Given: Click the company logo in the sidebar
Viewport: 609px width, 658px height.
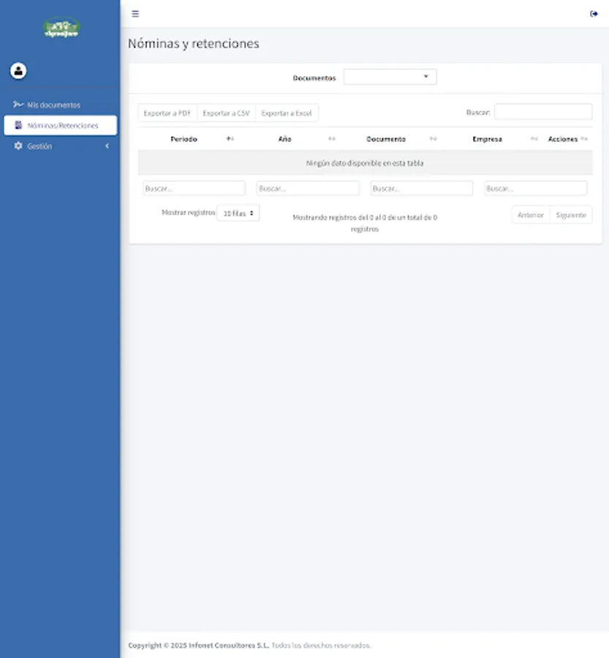Looking at the screenshot, I should (x=61, y=27).
